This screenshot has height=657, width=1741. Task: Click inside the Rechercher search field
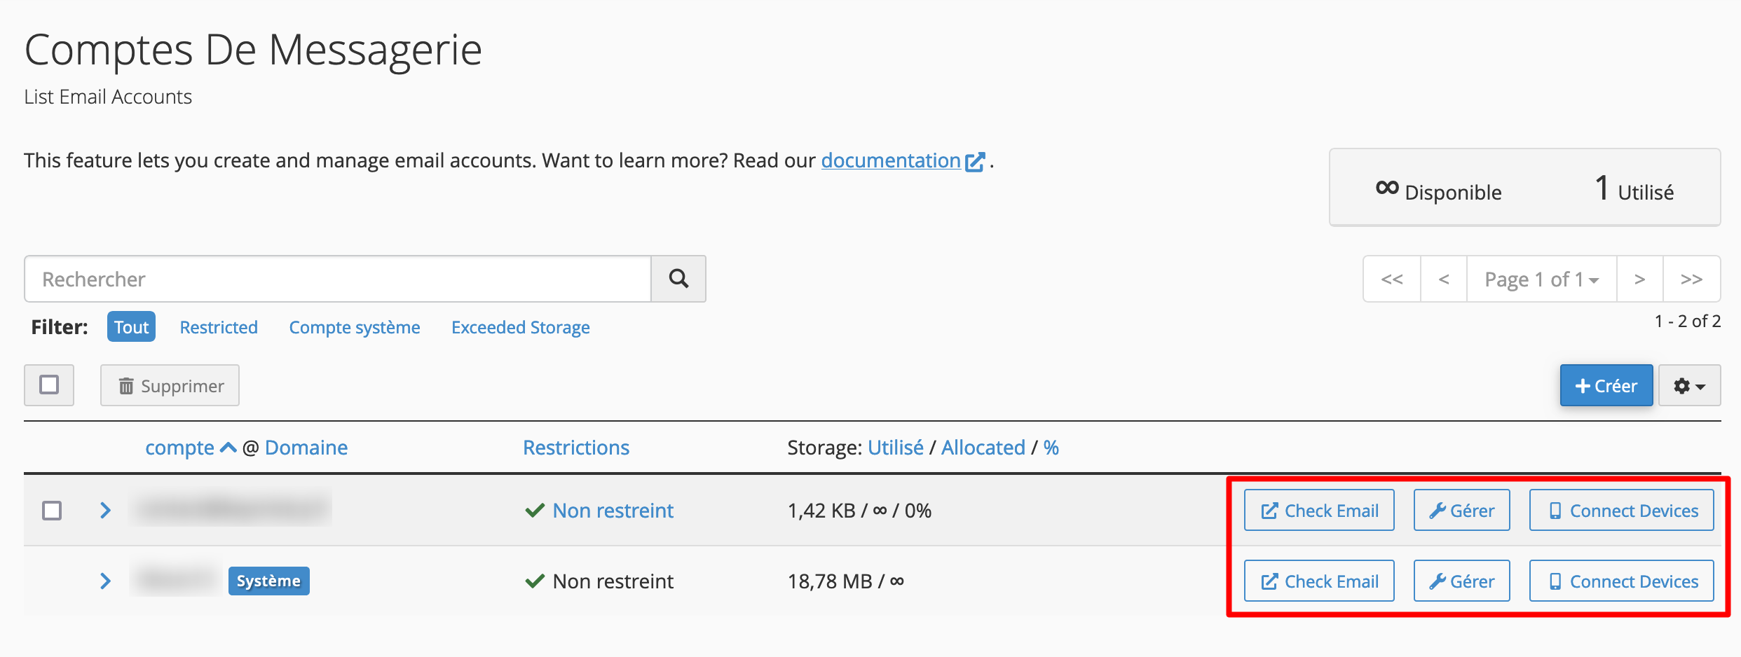(280, 279)
